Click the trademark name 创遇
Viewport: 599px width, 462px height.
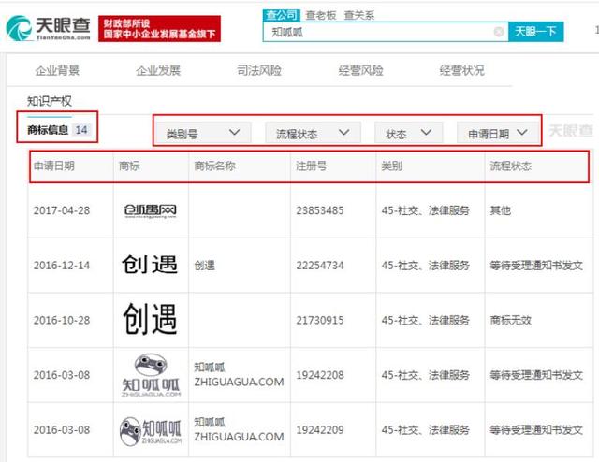[x=205, y=266]
